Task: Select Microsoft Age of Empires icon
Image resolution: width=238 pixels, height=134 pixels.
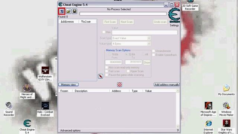Action: [x=208, y=109]
